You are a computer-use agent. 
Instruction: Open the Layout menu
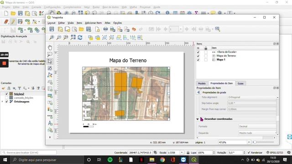[52, 23]
